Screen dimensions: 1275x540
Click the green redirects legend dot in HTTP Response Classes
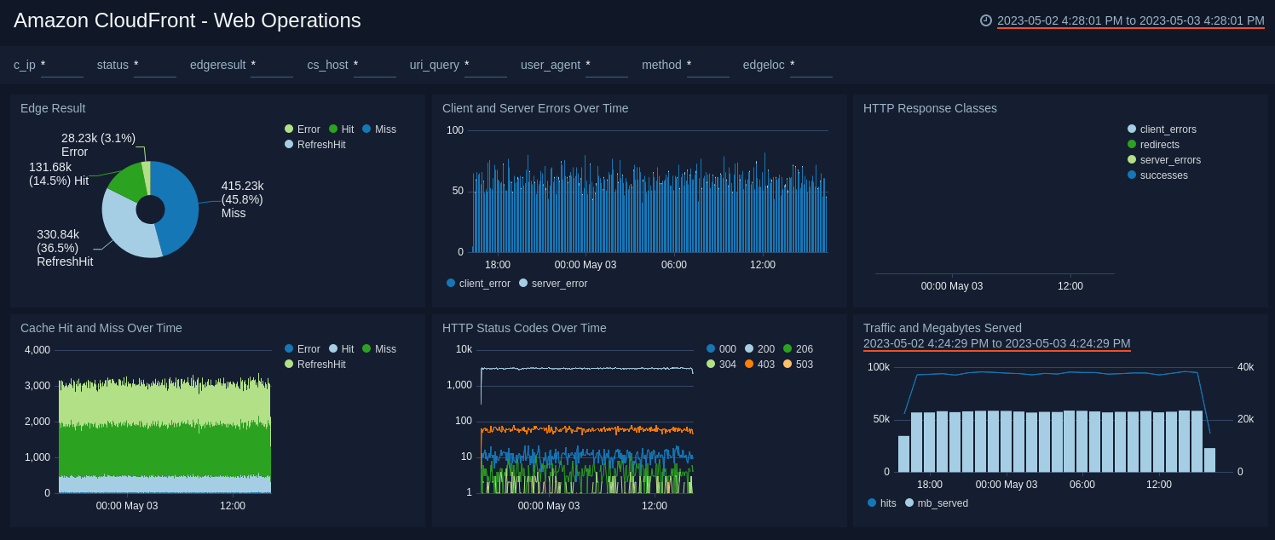pyautogui.click(x=1131, y=144)
